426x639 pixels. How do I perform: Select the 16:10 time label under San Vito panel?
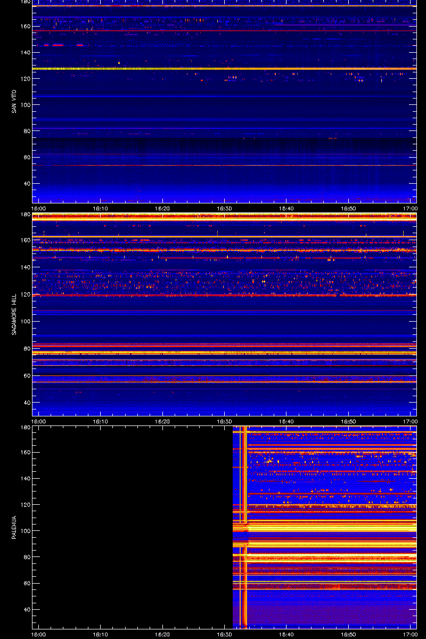101,208
